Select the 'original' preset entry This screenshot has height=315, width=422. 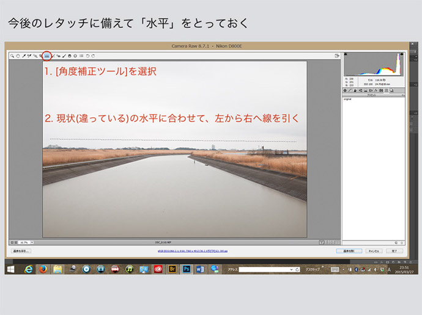[x=347, y=99]
